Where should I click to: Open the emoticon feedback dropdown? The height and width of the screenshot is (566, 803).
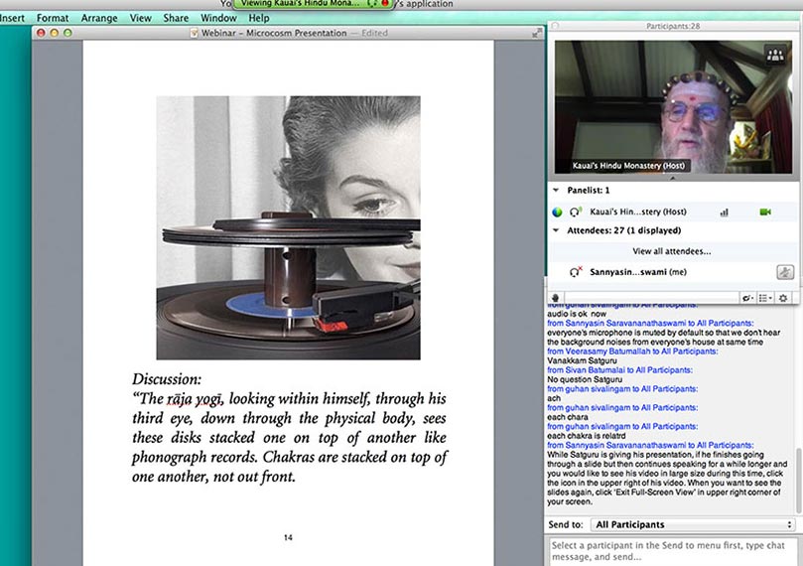(747, 298)
